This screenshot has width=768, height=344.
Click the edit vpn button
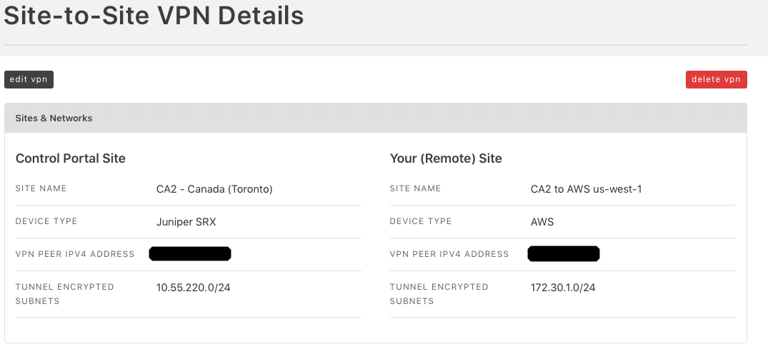29,79
